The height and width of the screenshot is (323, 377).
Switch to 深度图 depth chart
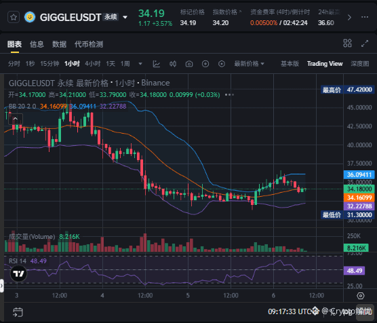[x=359, y=64]
